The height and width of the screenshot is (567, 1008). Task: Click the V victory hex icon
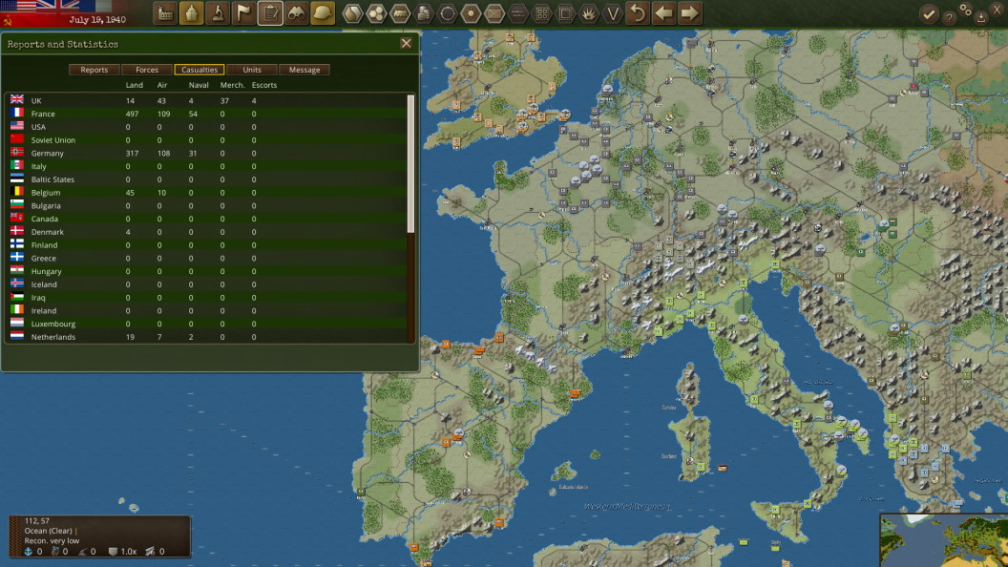tap(613, 13)
